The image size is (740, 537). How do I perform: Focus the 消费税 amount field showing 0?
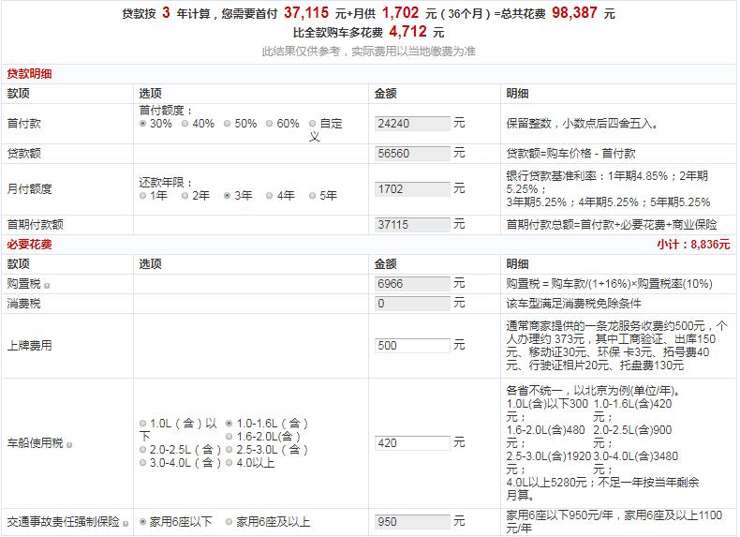412,304
